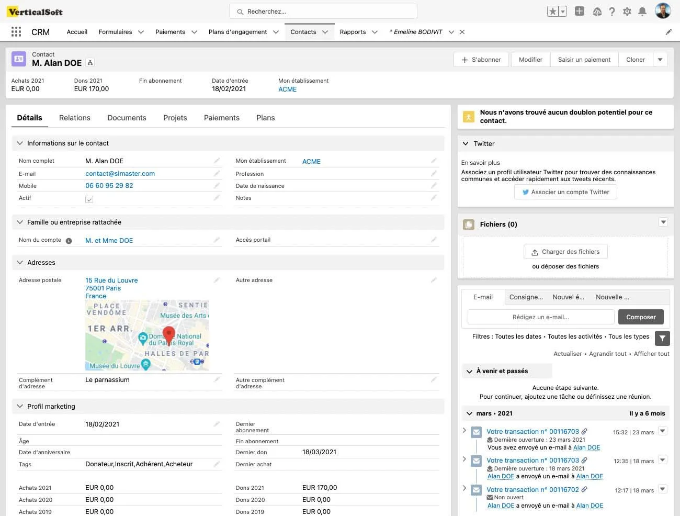This screenshot has width=680, height=516.
Task: Close the Emeline BODIVIT tab
Action: (462, 32)
